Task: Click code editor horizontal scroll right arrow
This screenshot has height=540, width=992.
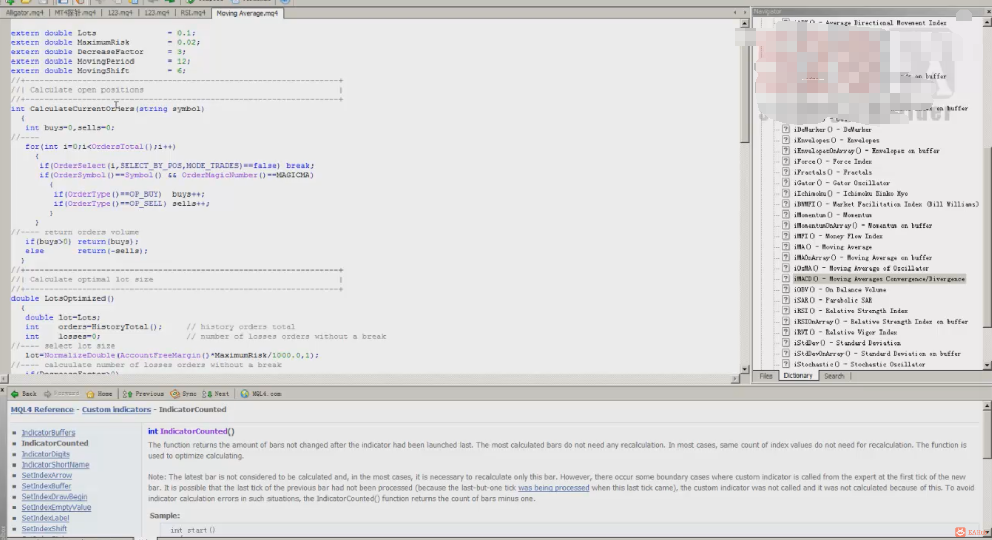Action: pyautogui.click(x=735, y=379)
